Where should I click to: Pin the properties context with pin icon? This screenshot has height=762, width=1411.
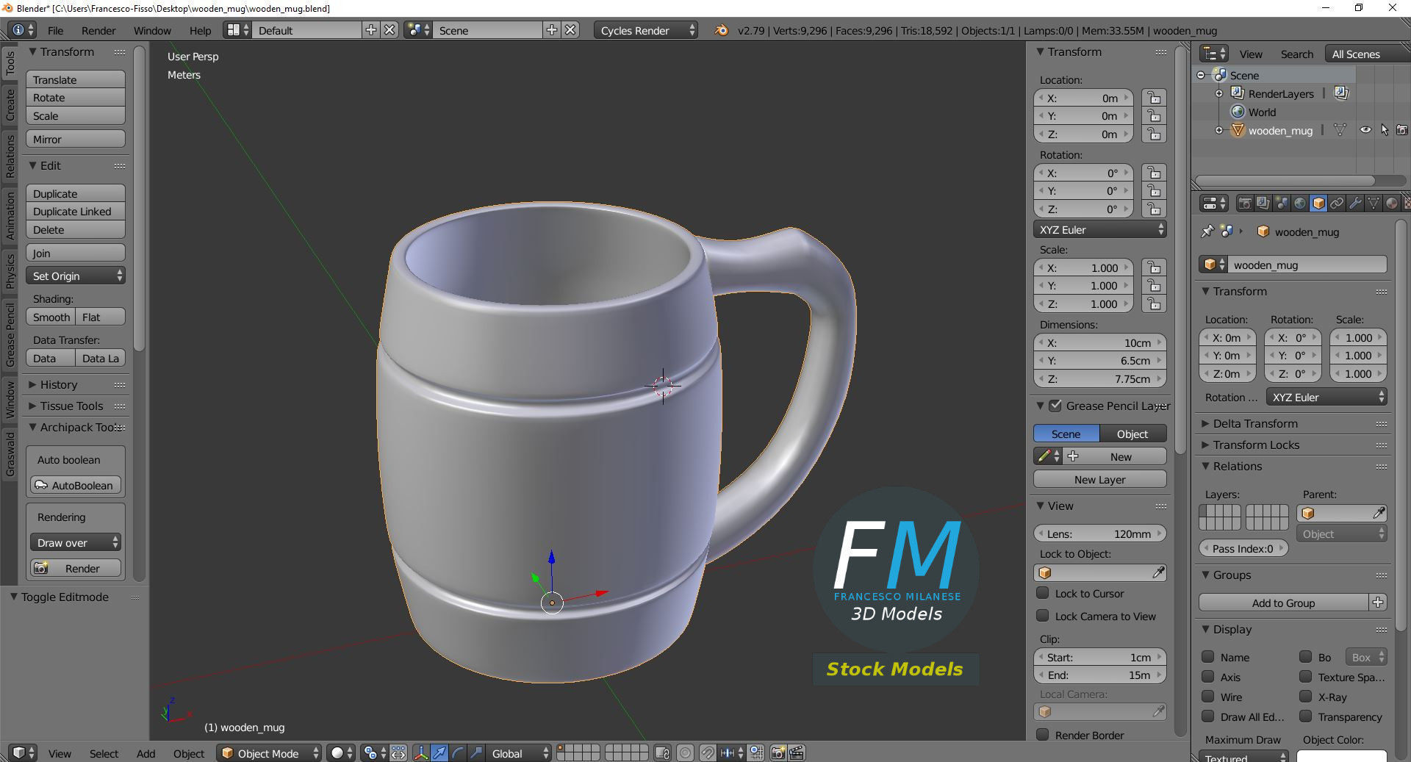pos(1207,231)
